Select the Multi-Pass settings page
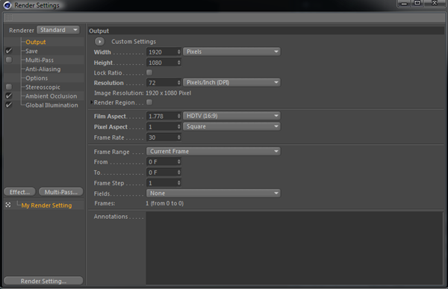 click(40, 60)
